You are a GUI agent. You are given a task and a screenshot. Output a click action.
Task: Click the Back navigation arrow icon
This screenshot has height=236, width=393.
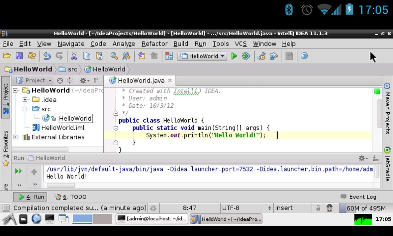[142, 56]
